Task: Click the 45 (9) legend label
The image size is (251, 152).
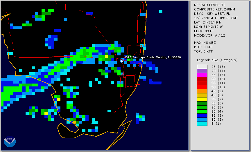Action: [x=217, y=91]
